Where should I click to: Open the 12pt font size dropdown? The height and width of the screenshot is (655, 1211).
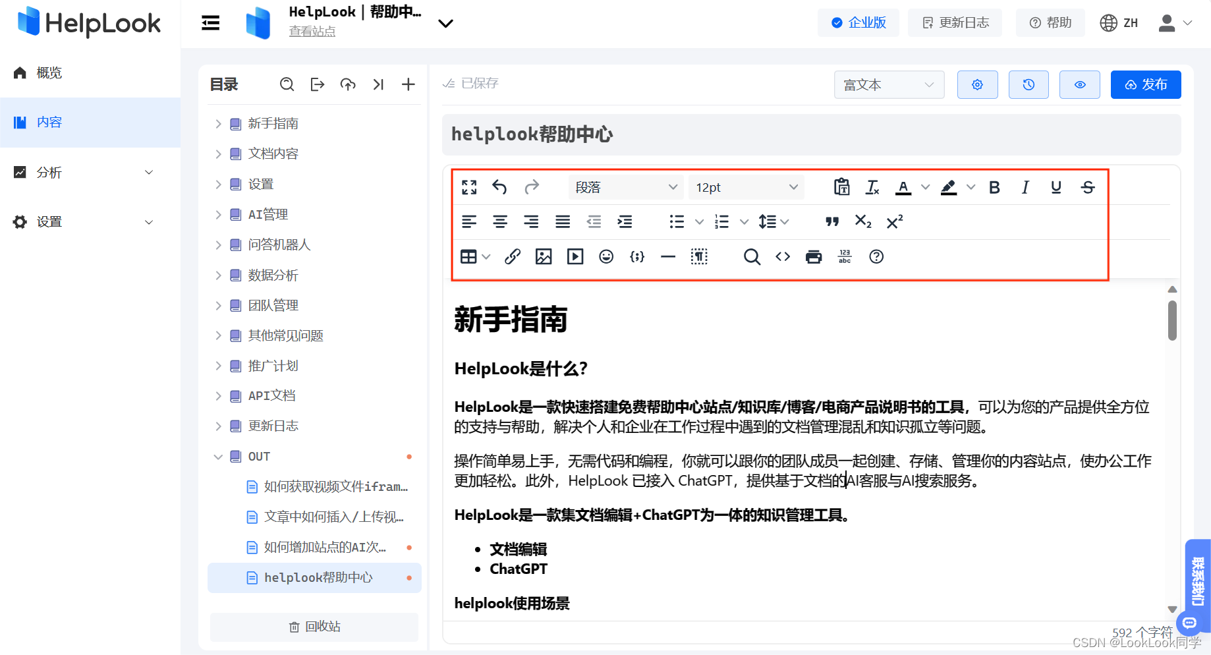click(745, 187)
